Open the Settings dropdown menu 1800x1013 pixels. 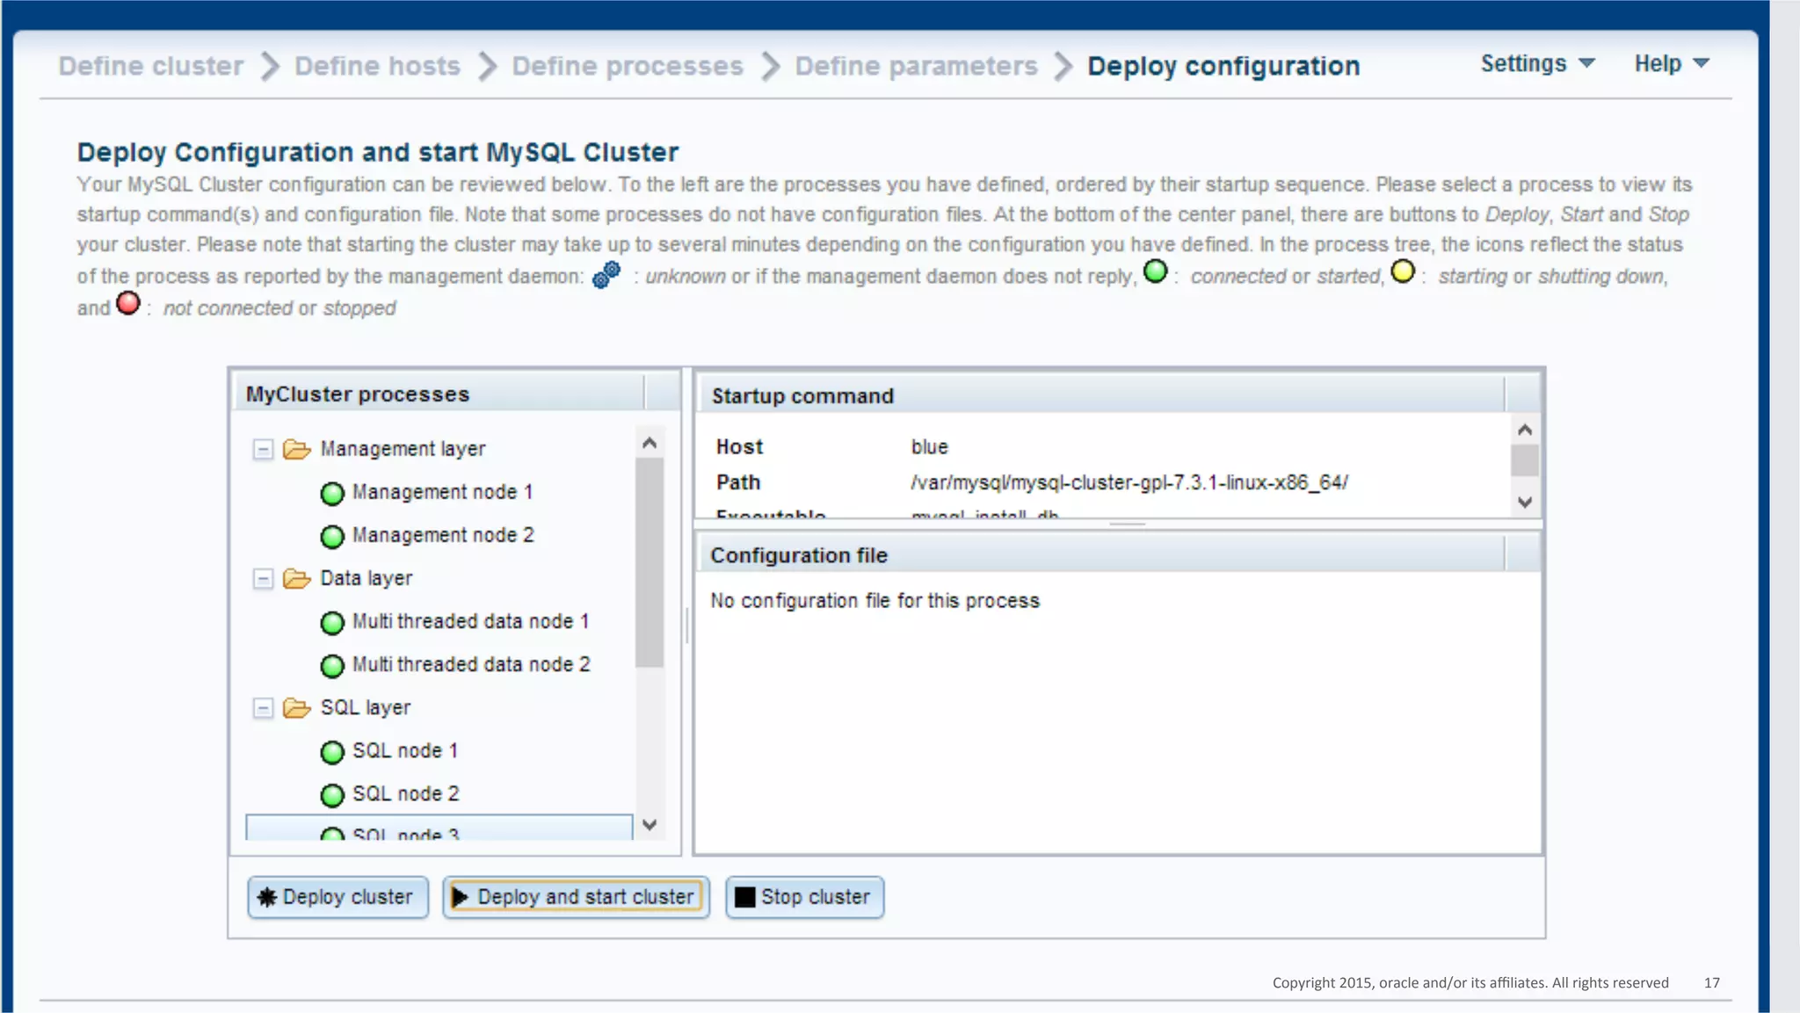(1537, 63)
